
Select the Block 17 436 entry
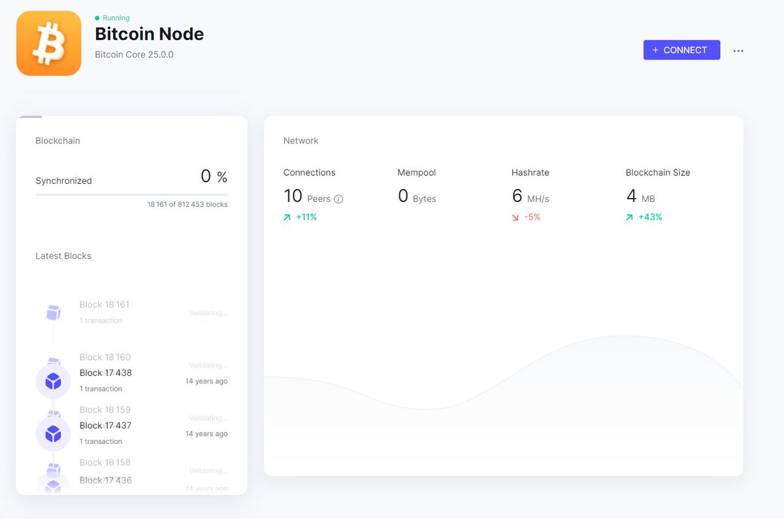pos(131,484)
